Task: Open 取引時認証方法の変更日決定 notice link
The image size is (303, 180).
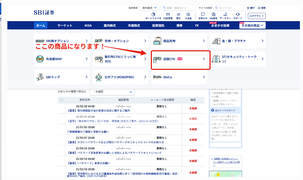Action: pyautogui.click(x=99, y=111)
